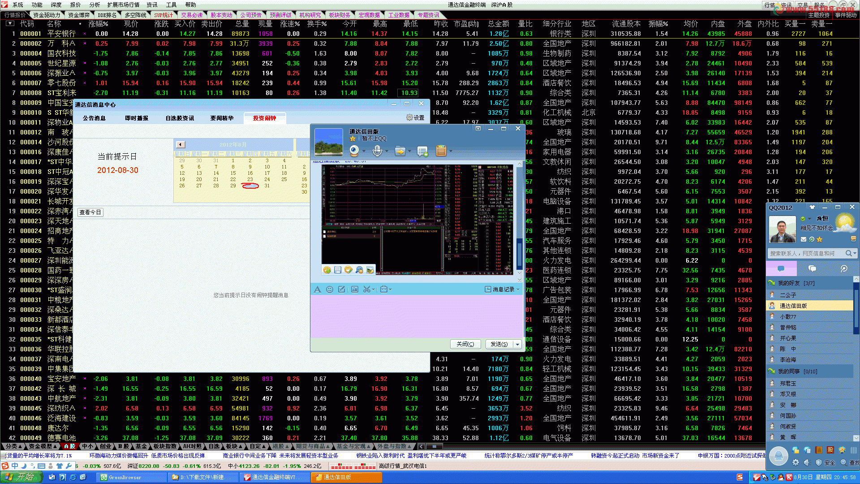Toggle Sogou moon half-width mode

[24, 466]
